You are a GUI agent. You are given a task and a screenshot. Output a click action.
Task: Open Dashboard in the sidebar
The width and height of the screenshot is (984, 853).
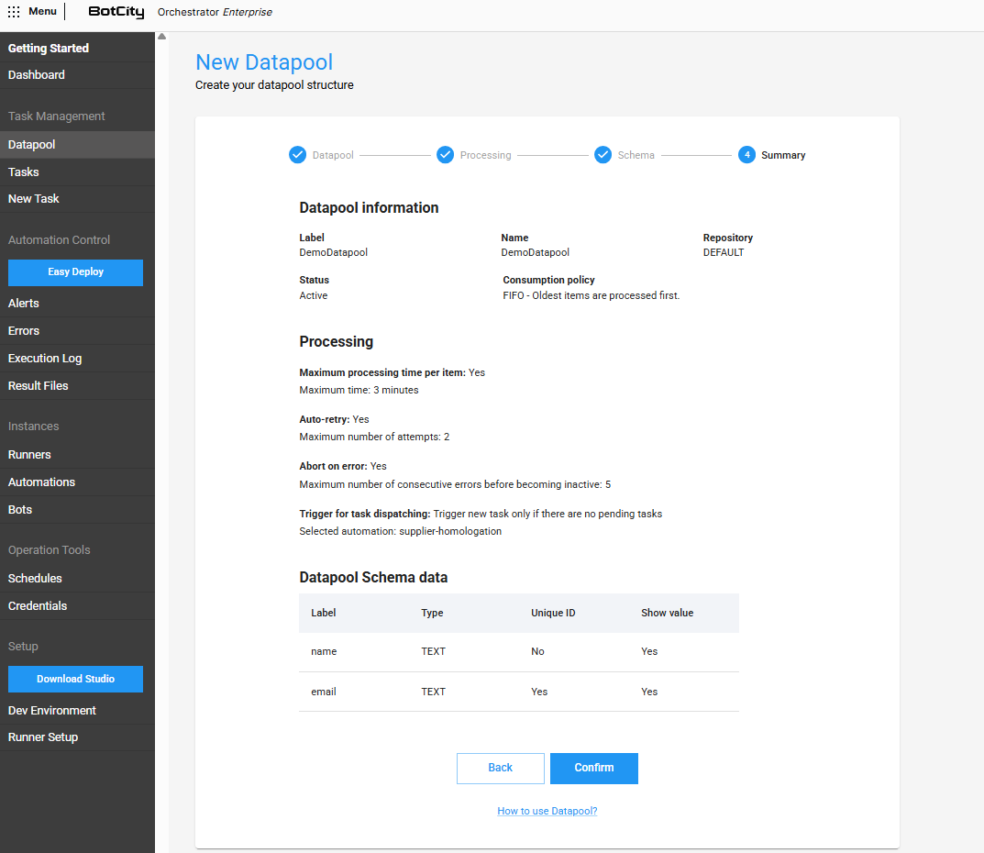point(37,75)
